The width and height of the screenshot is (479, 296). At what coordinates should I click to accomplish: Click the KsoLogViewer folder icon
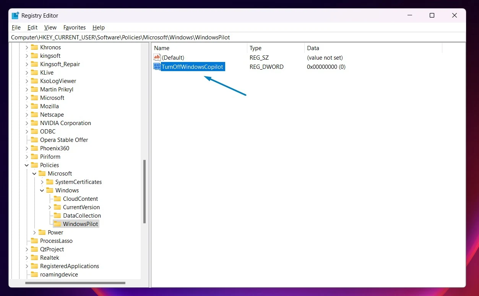[x=34, y=81]
